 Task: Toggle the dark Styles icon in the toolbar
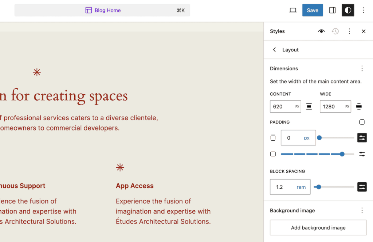pos(348,10)
